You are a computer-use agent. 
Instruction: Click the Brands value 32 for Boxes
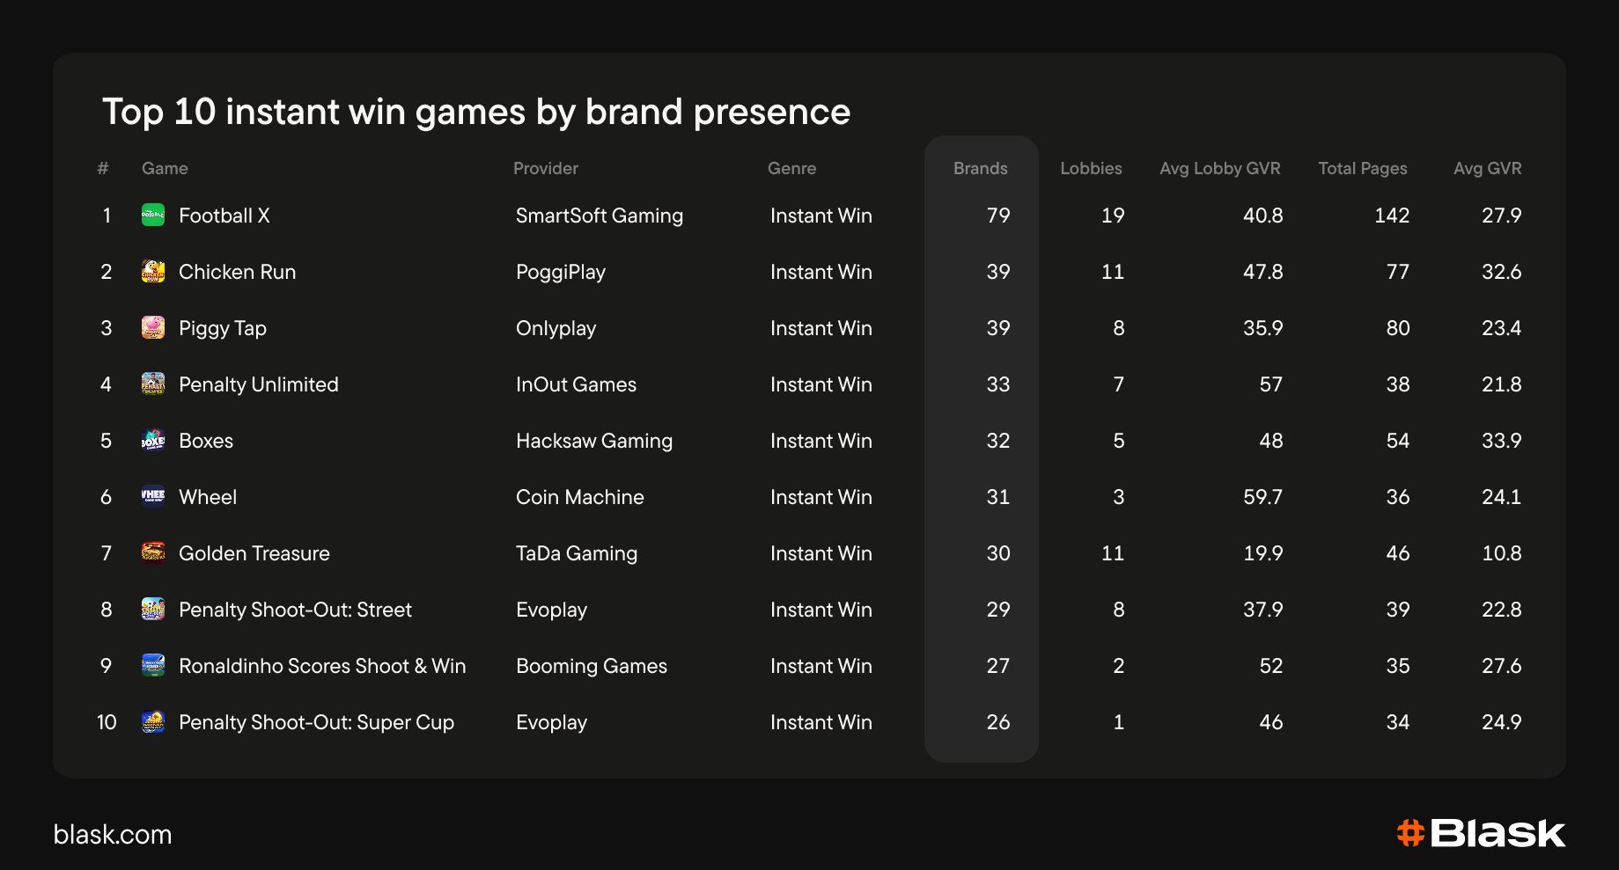998,441
